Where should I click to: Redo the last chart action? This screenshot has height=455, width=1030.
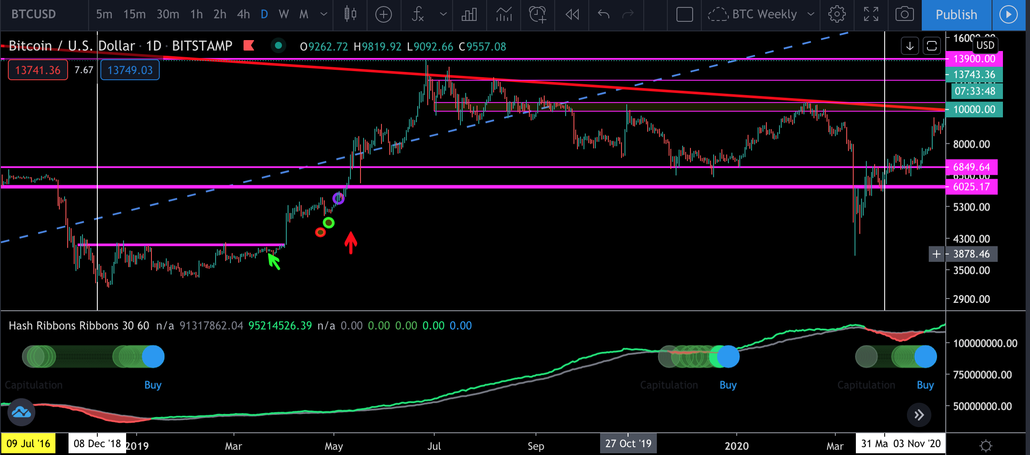[628, 14]
